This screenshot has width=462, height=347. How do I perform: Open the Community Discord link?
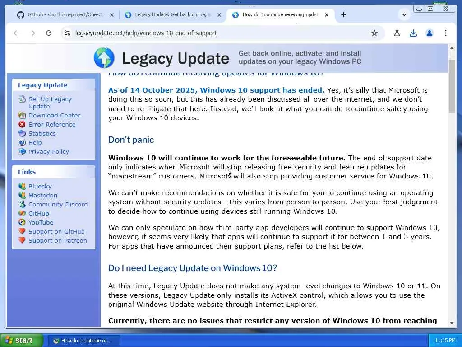(58, 204)
